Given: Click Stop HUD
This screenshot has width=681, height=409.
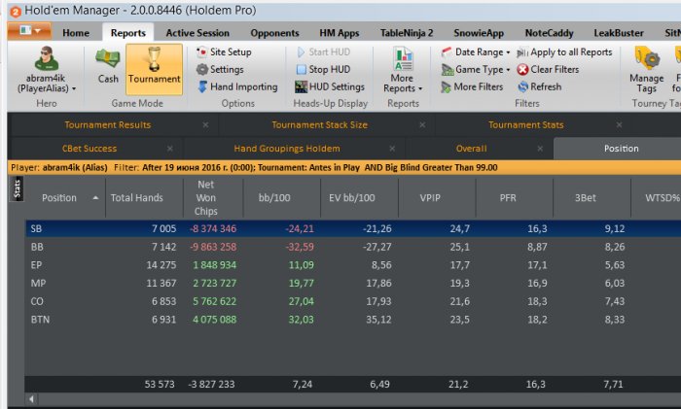Looking at the screenshot, I should pos(323,69).
